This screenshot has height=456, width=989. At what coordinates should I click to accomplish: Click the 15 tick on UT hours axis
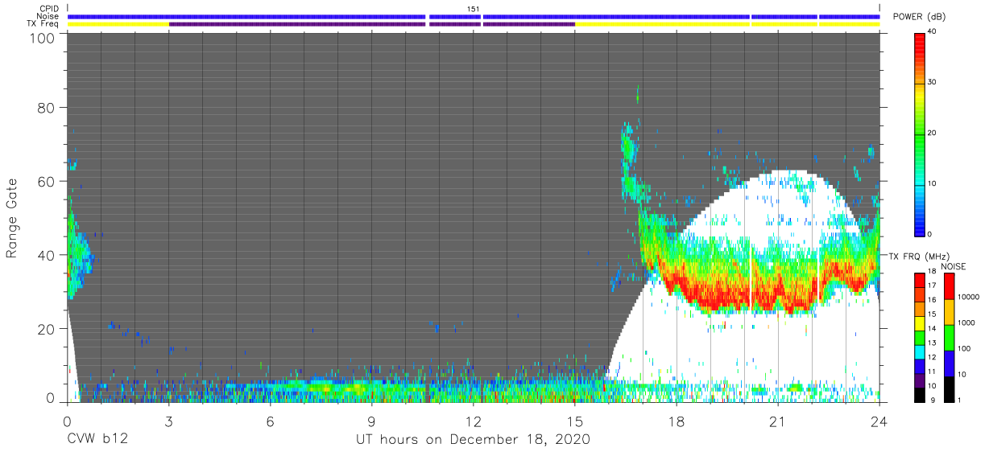click(574, 420)
